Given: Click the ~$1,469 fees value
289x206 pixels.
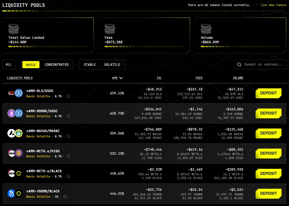Looking at the screenshot, I should tap(195, 169).
